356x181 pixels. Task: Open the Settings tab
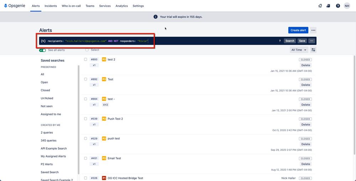(138, 6)
